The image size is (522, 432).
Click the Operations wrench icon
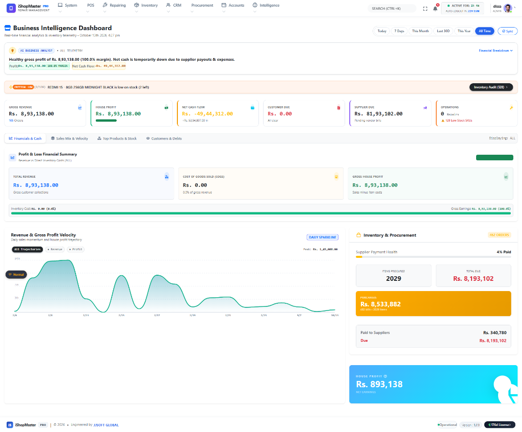[511, 107]
